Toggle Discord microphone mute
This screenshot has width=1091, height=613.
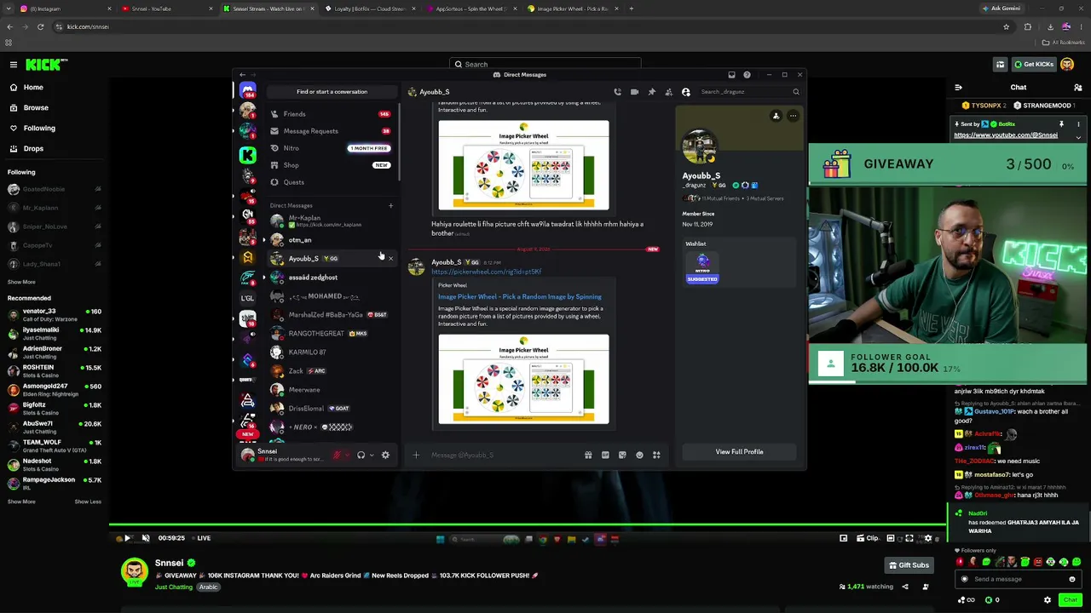(337, 455)
